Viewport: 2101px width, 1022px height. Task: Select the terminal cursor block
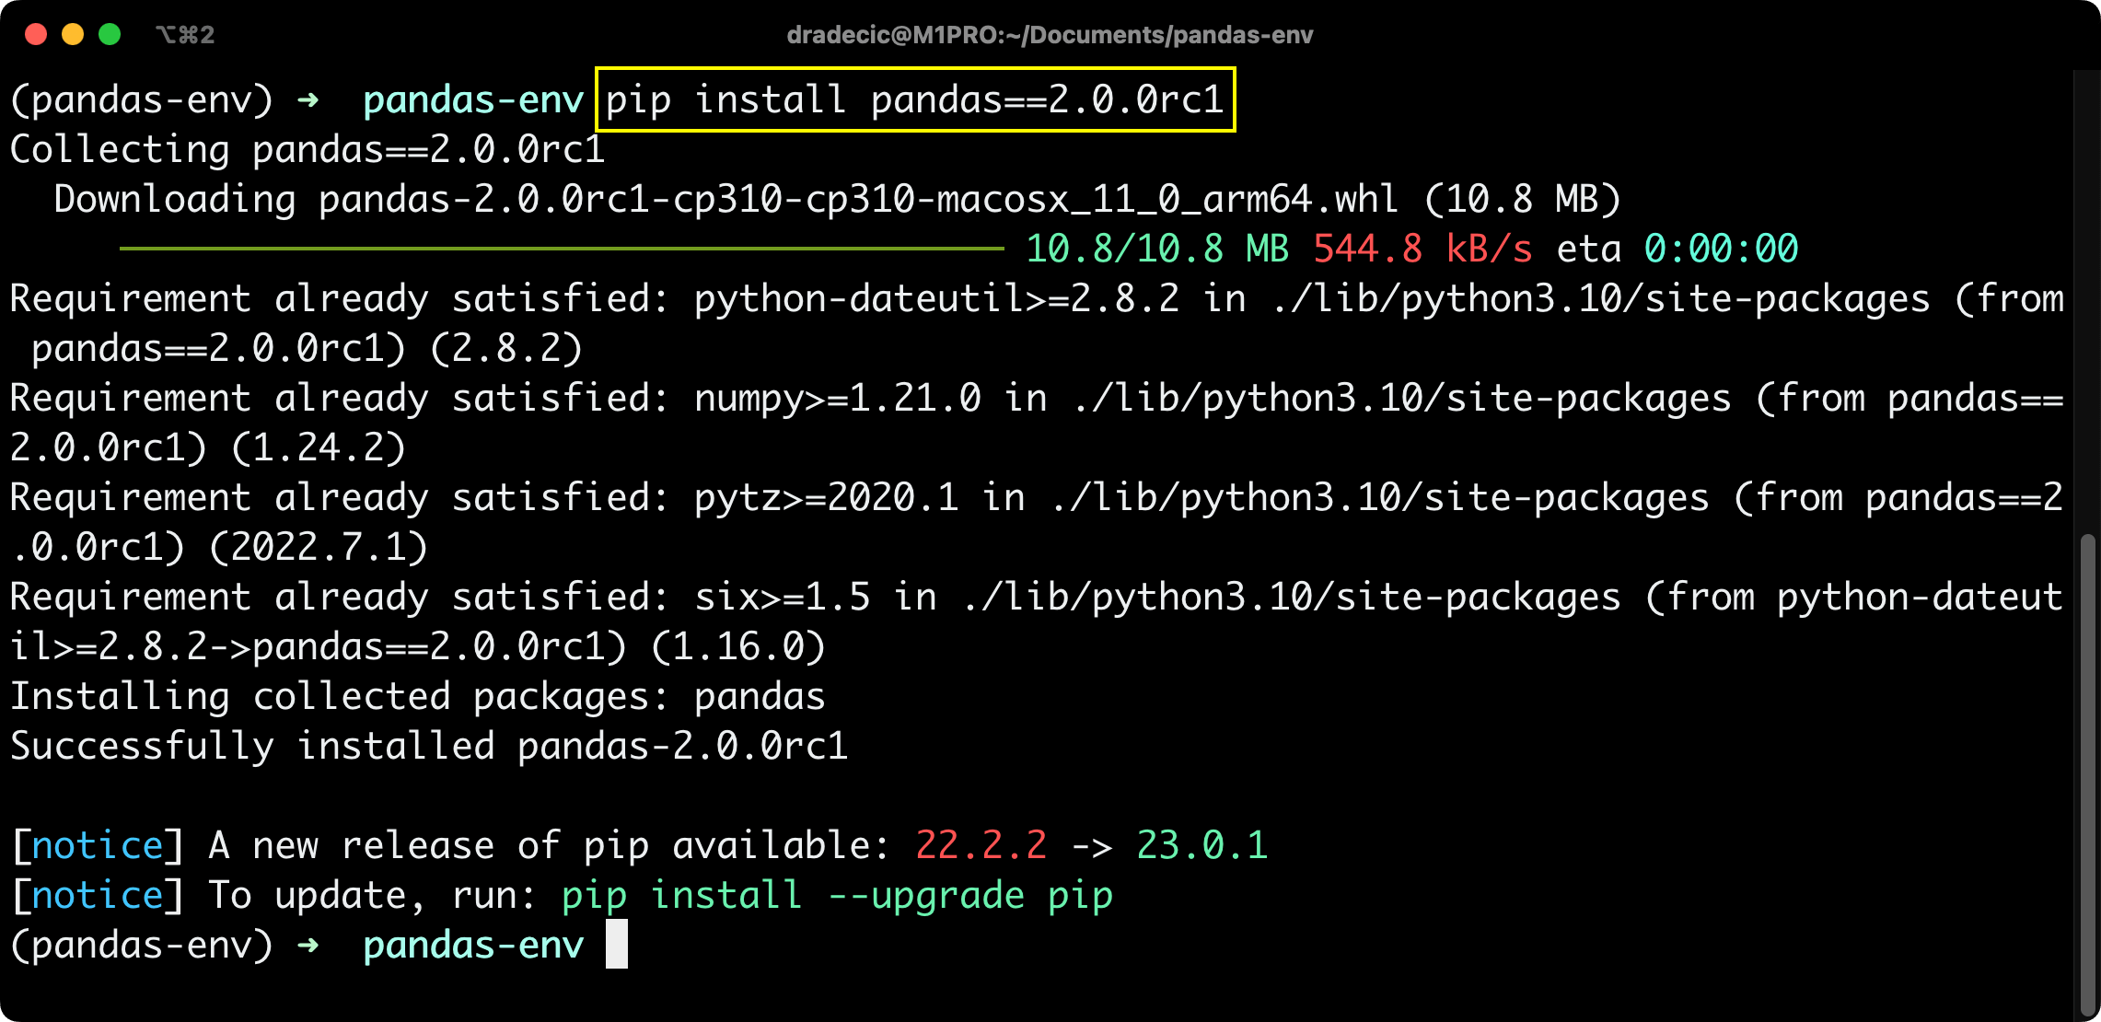[615, 945]
